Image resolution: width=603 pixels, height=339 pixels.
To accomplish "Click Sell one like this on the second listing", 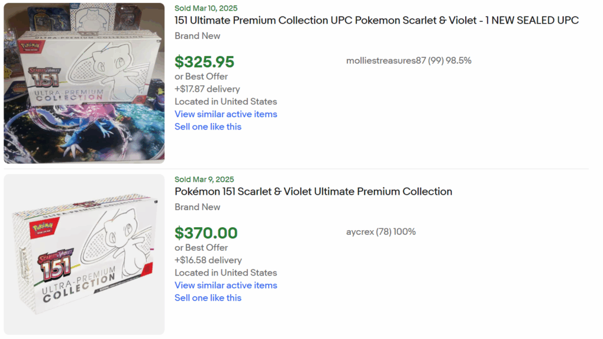I will 208,298.
